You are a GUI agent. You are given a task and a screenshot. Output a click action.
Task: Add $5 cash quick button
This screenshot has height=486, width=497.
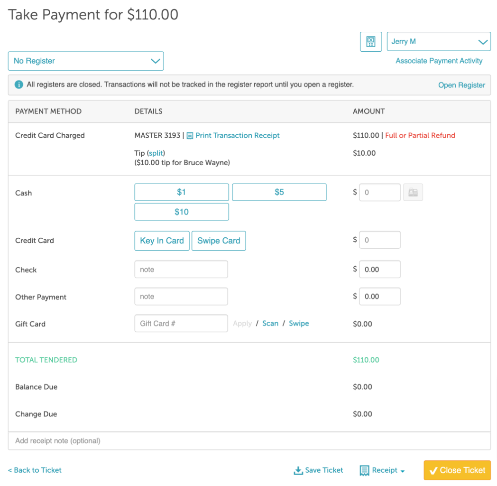(279, 192)
